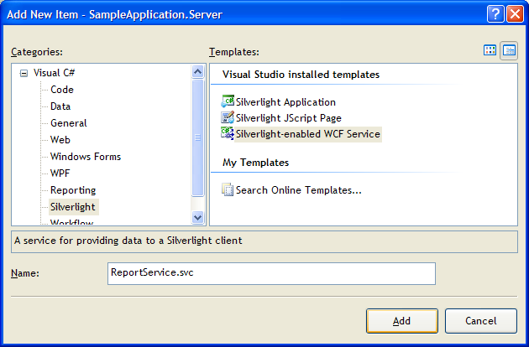529x347 pixels.
Task: Click the Name field containing ReportService.svc
Action: [x=271, y=273]
